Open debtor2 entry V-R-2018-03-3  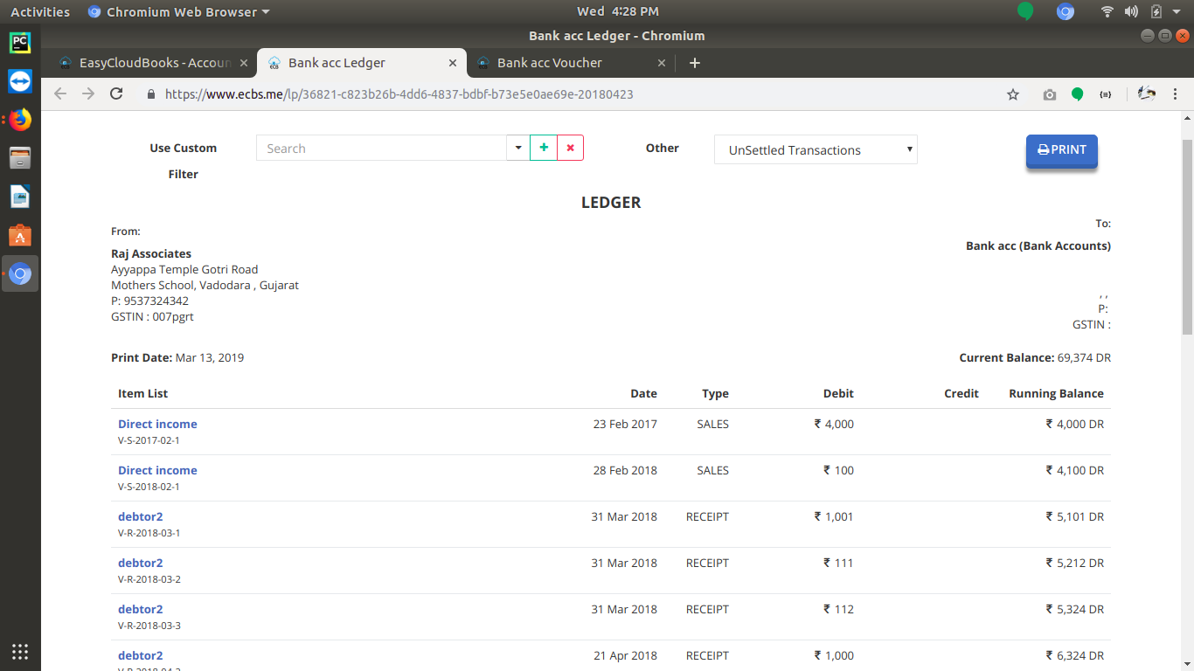tap(141, 609)
